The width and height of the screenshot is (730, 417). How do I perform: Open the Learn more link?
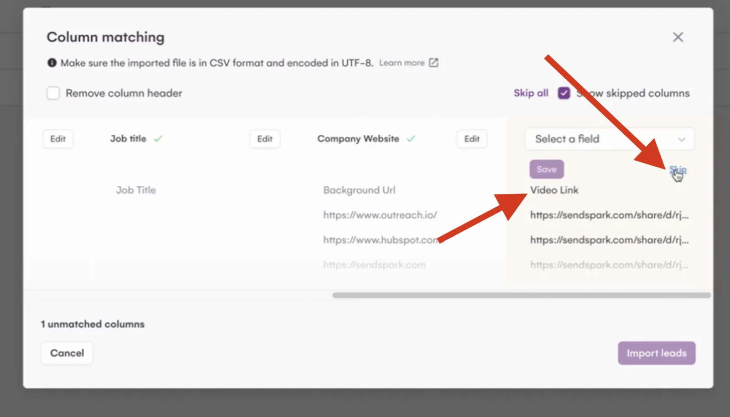[401, 63]
